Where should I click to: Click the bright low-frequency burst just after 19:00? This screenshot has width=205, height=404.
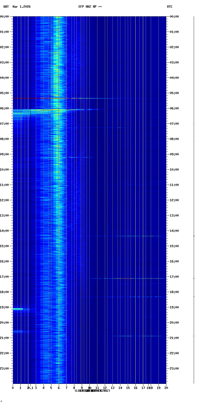click(x=18, y=309)
